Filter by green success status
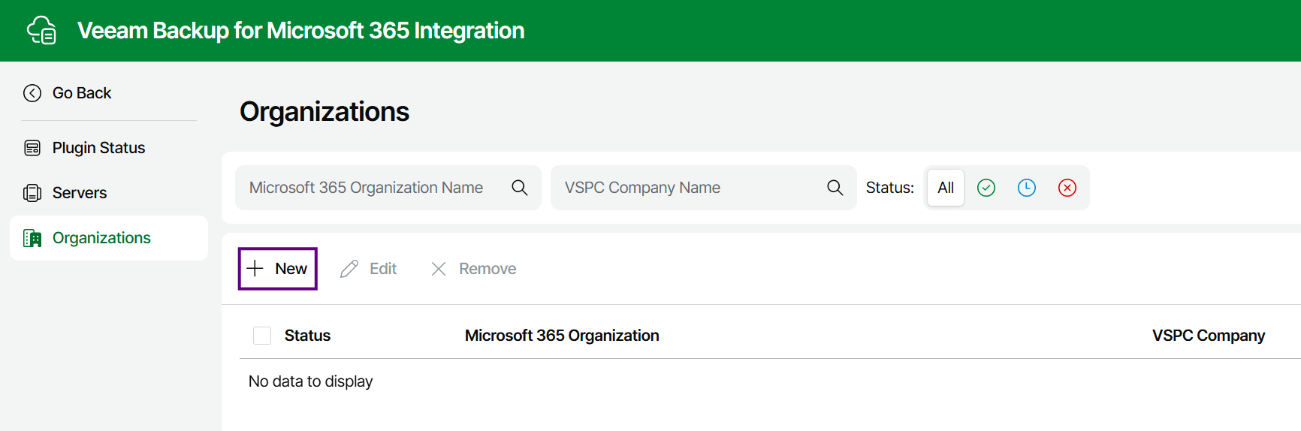 tap(986, 188)
